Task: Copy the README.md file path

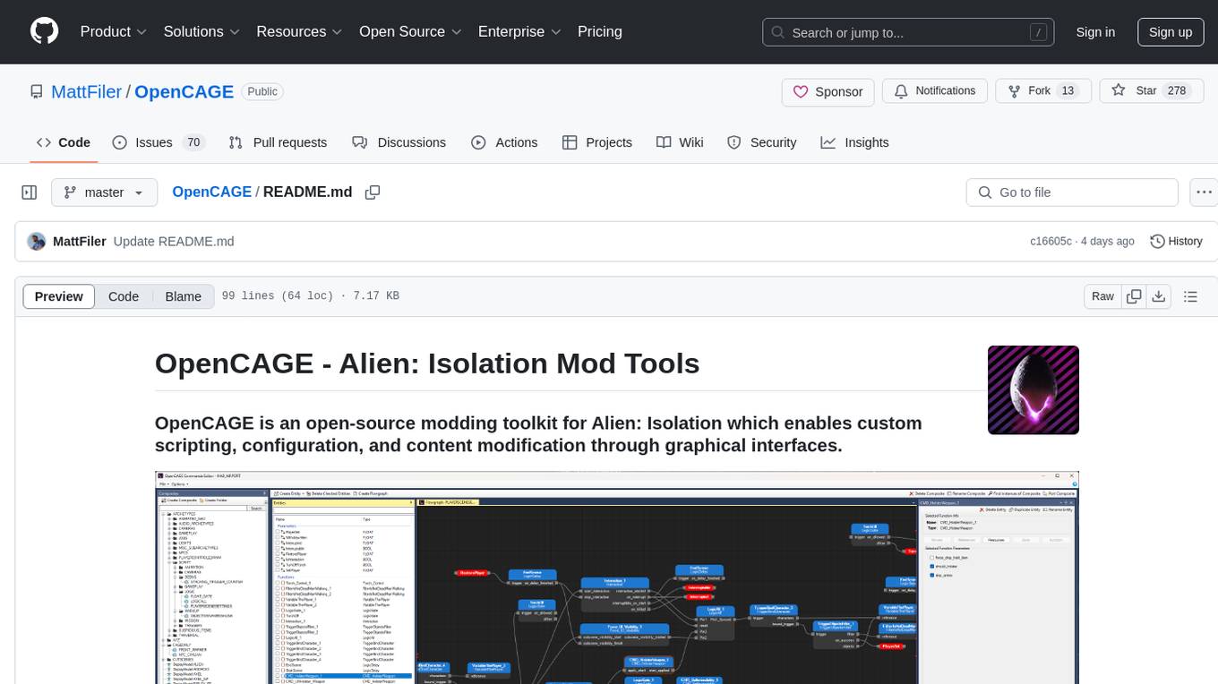Action: [x=373, y=192]
